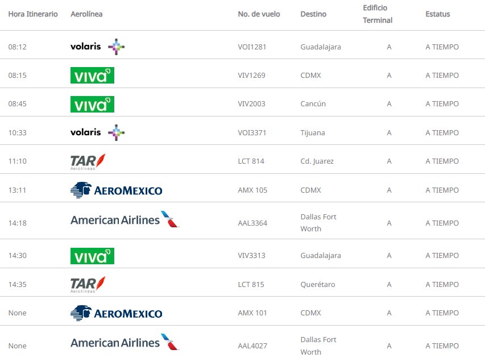Click the Aeromexico logo for flight AMX 101
The width and height of the screenshot is (485, 362).
[116, 313]
